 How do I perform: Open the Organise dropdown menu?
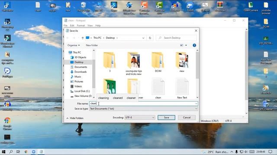click(x=73, y=45)
